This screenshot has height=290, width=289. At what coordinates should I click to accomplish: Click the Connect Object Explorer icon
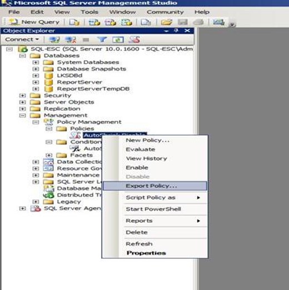(x=54, y=40)
